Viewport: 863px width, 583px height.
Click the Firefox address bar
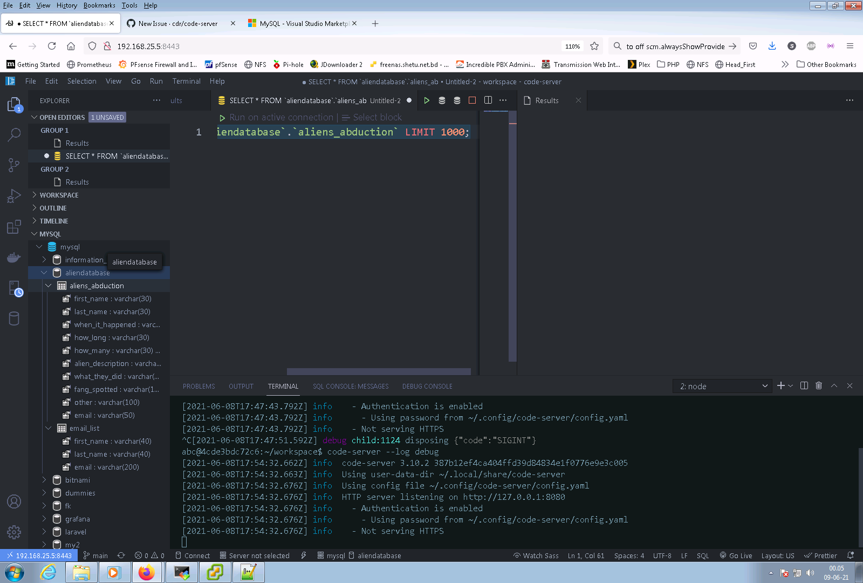pos(334,46)
